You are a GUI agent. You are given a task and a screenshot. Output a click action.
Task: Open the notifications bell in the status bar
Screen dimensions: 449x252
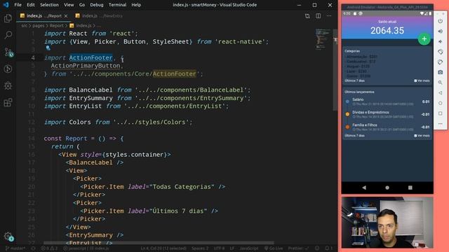[328, 248]
